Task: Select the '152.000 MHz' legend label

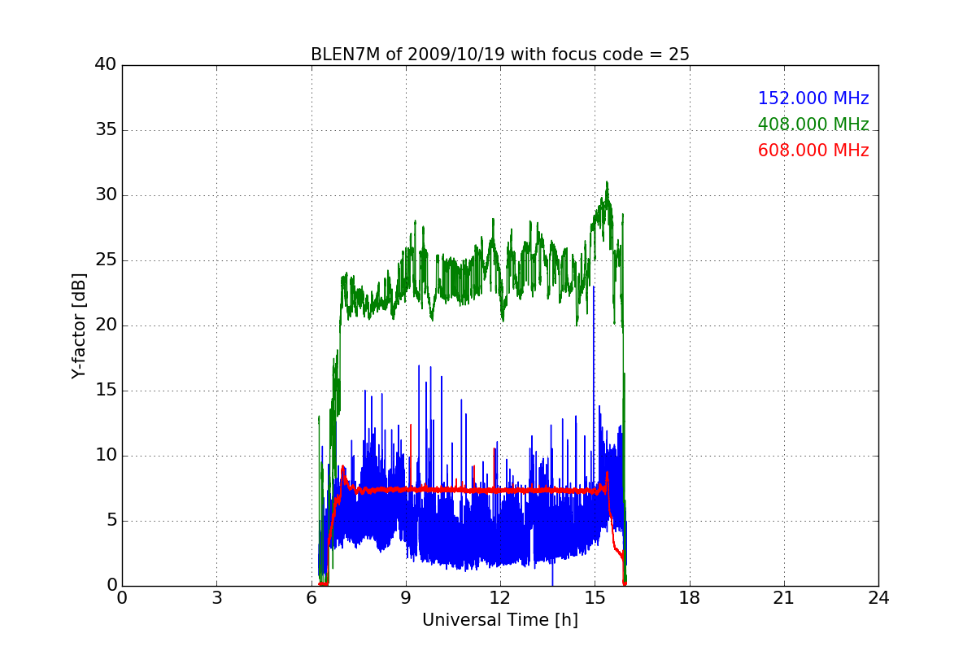Action: coord(813,98)
